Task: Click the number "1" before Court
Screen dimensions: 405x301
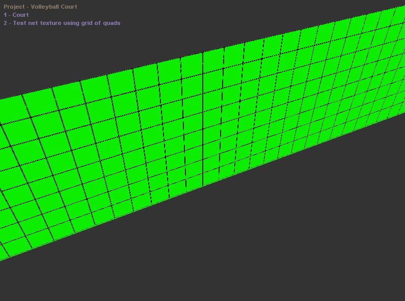Action: (6, 15)
